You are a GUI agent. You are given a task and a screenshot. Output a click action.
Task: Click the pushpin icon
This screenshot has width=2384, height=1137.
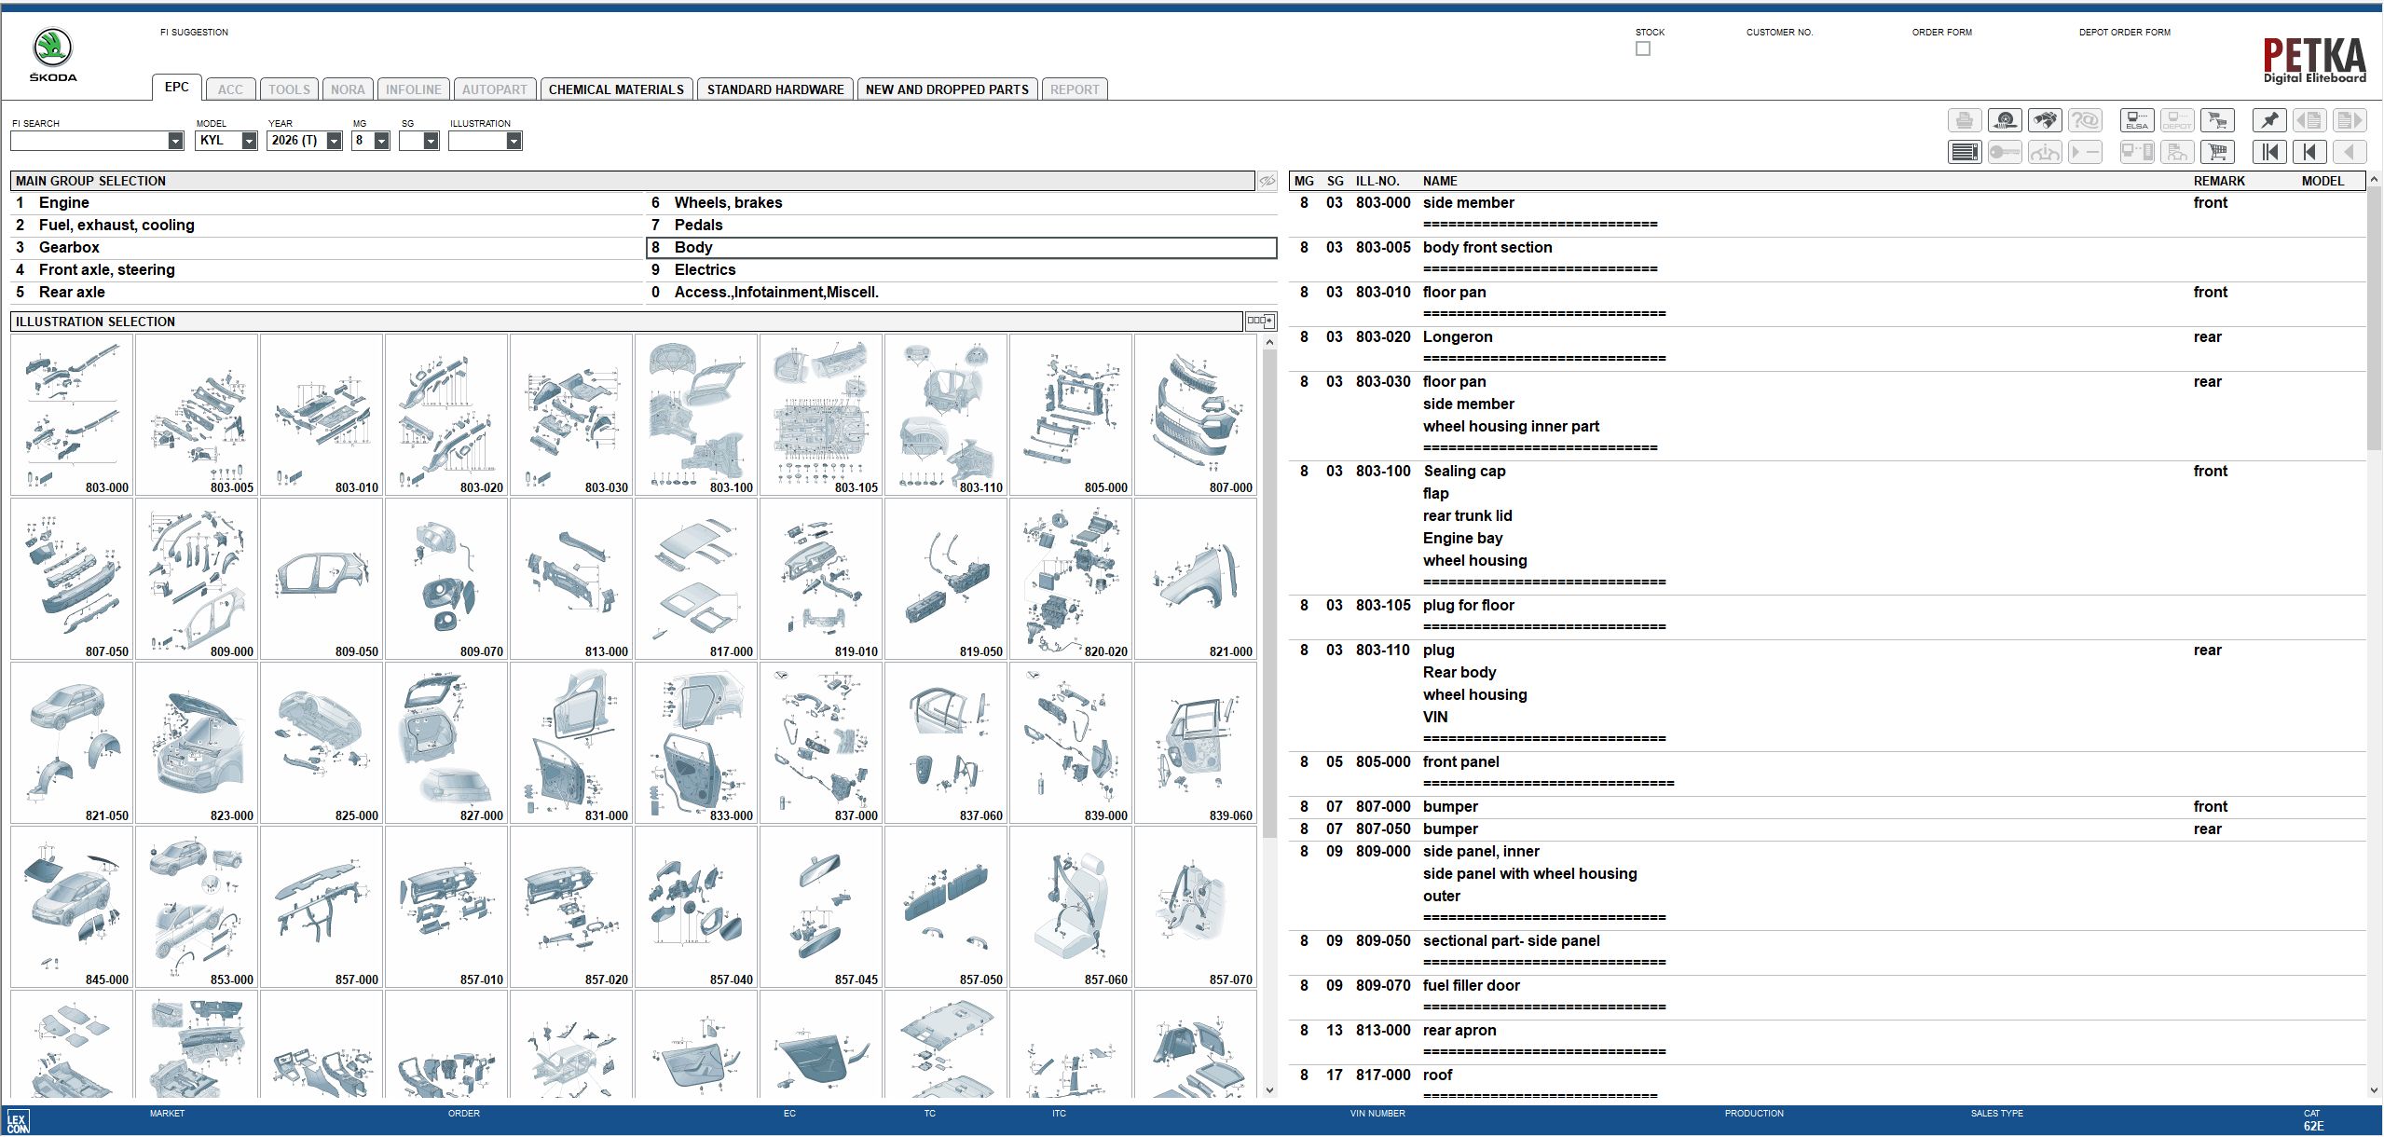(2269, 121)
